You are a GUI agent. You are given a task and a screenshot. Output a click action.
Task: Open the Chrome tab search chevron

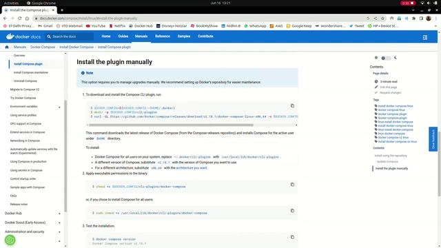413,10
